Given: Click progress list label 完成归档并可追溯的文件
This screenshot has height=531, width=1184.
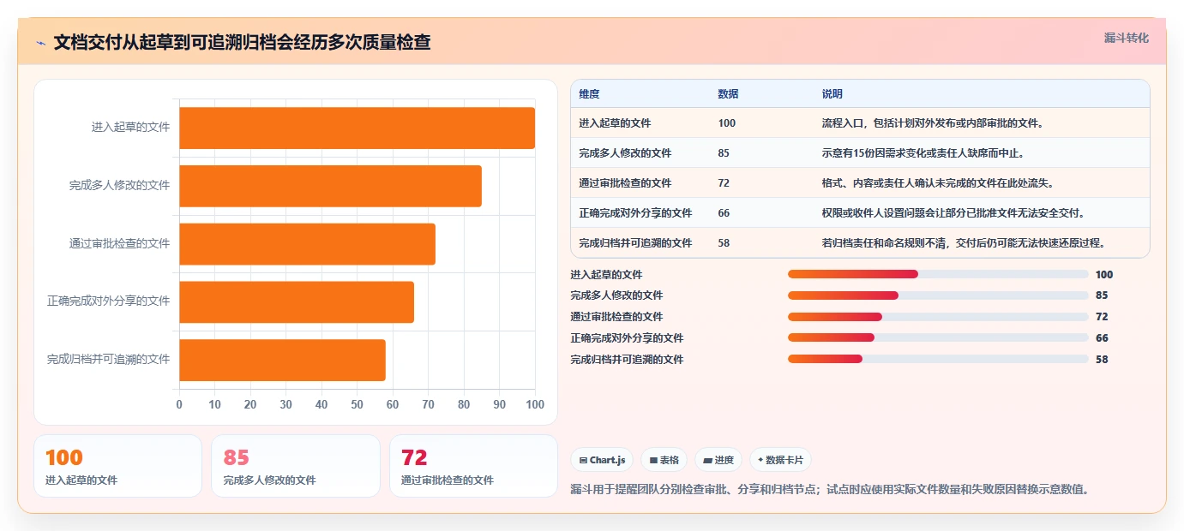Looking at the screenshot, I should (x=627, y=360).
